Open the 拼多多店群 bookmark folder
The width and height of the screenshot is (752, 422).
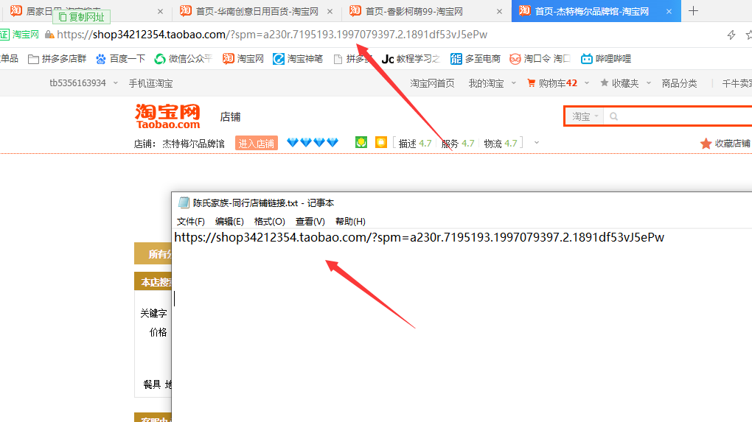tap(57, 59)
